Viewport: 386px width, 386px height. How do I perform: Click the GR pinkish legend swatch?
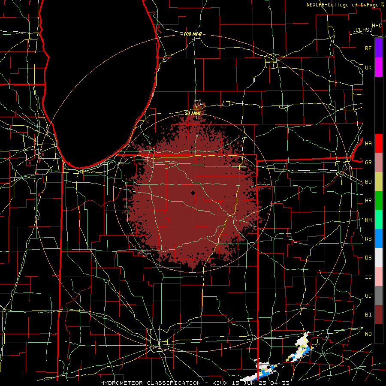(379, 163)
